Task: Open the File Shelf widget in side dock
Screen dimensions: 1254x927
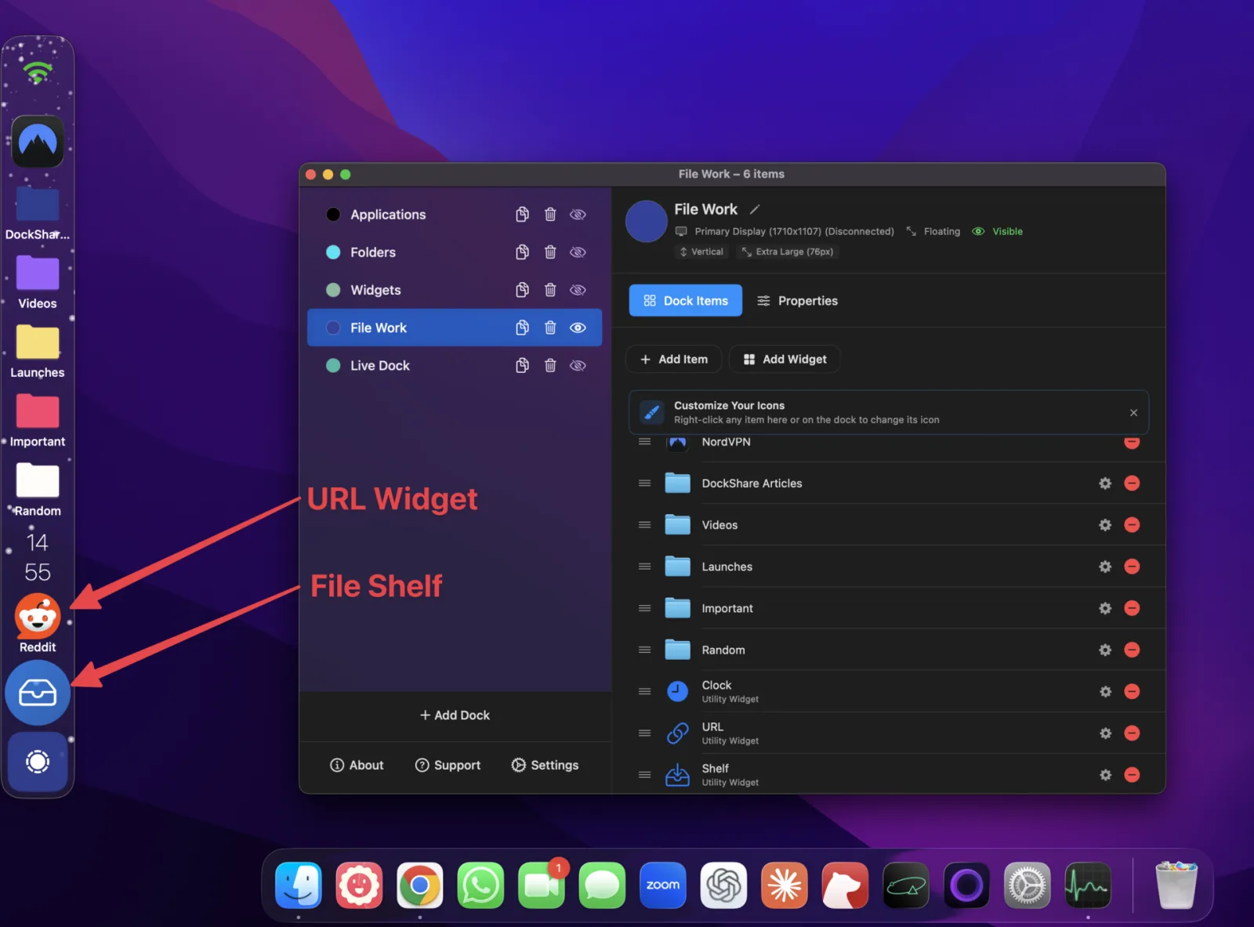Action: tap(38, 693)
